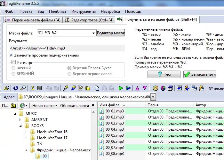Toggle 'Заменять пробелы подчеркиванием' checkbox
This screenshot has height=160, width=224.
[11, 55]
